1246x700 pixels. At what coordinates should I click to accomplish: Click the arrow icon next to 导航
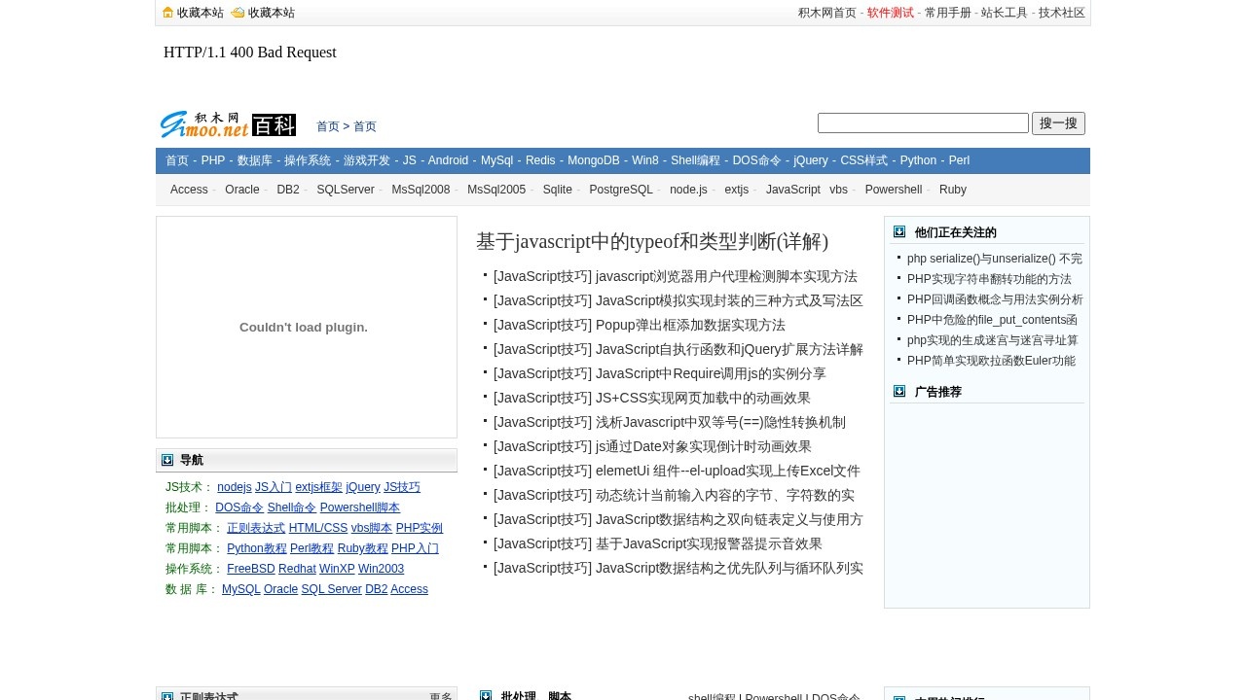point(167,460)
